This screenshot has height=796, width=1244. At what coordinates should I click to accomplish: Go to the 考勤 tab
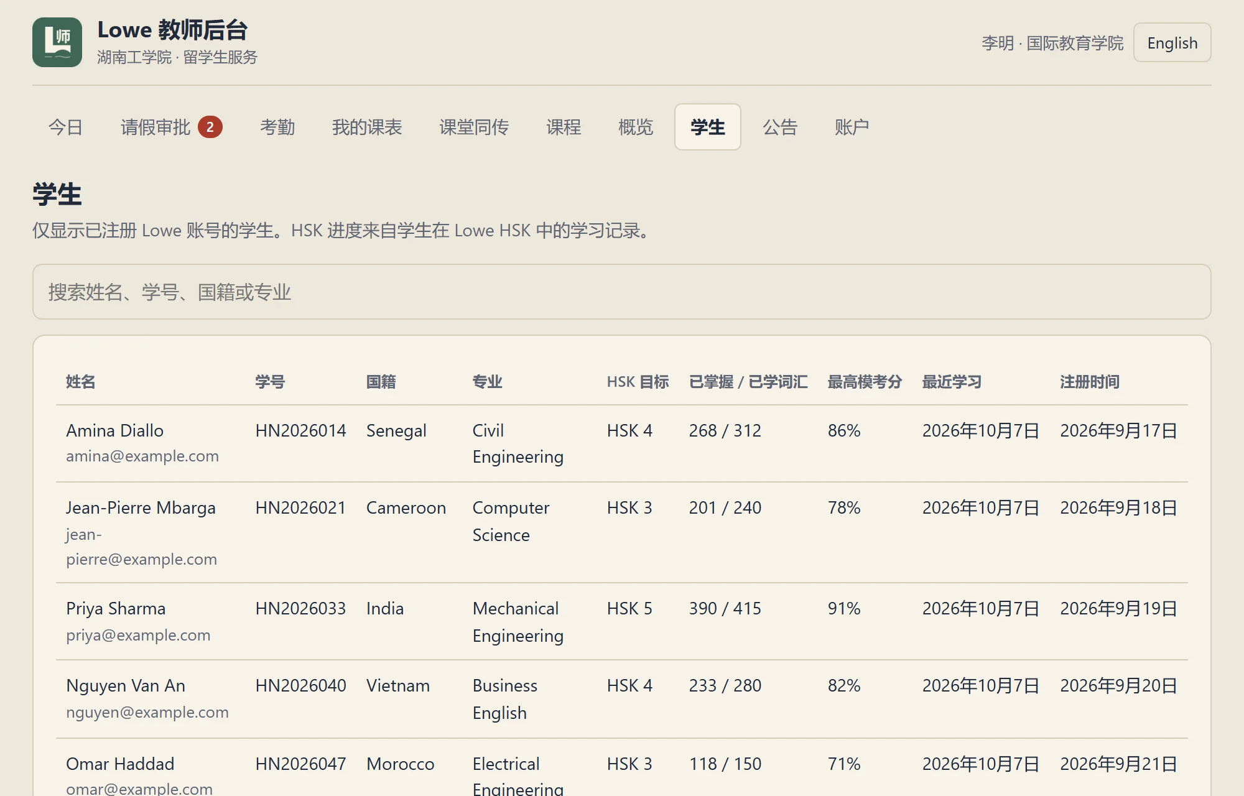tap(277, 127)
